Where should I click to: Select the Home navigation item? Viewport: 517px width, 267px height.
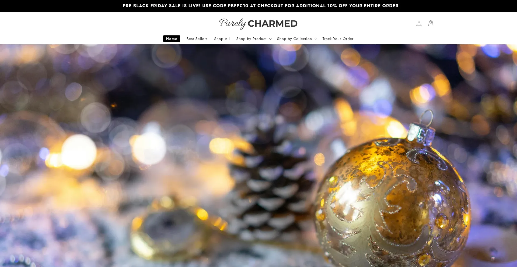click(x=172, y=39)
